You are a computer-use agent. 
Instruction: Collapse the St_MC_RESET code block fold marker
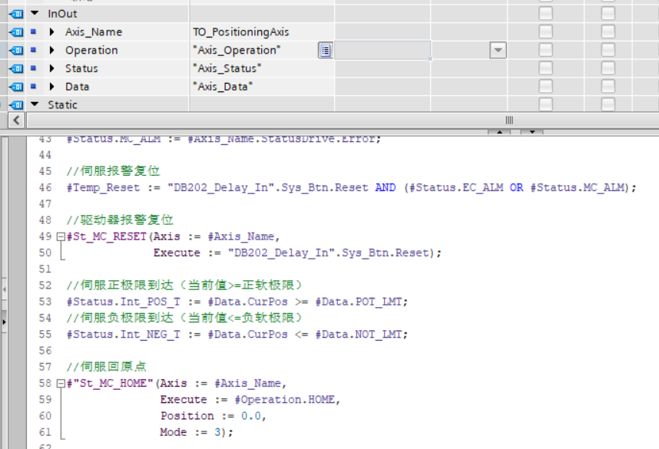tap(61, 236)
